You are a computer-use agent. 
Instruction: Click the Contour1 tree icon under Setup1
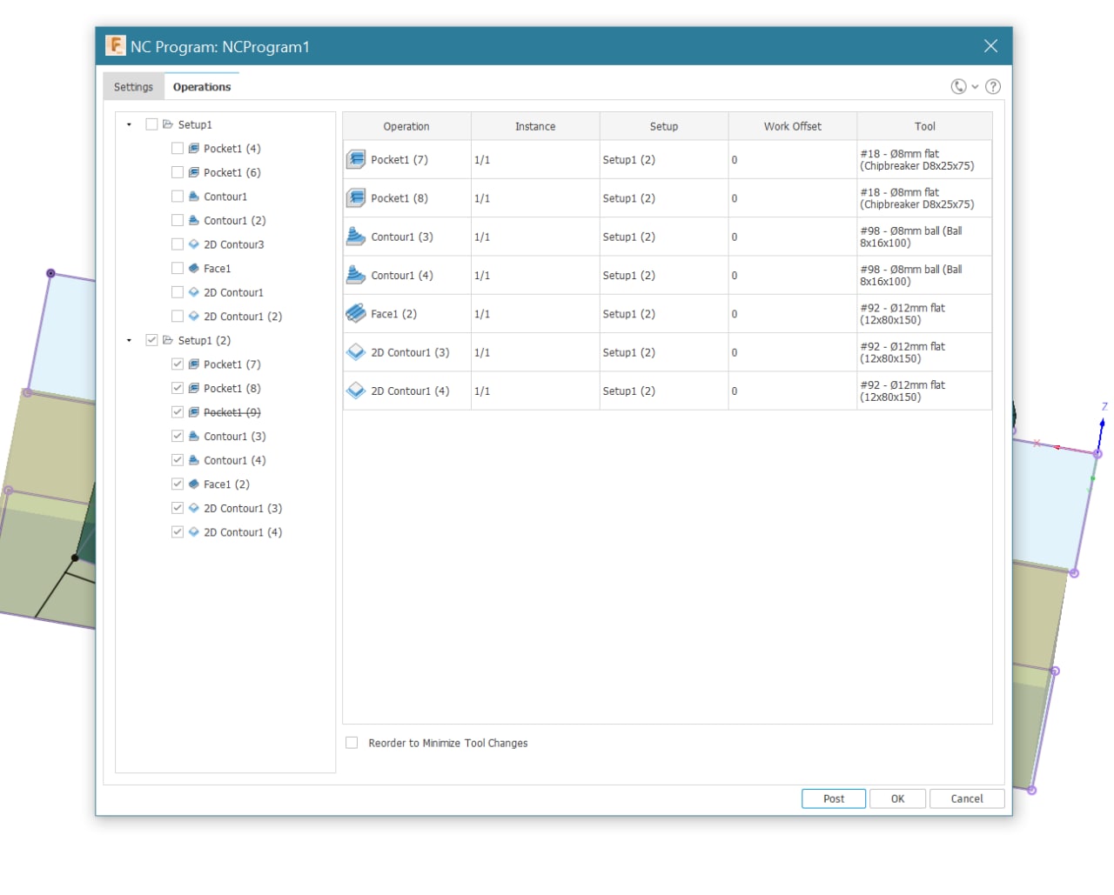194,197
